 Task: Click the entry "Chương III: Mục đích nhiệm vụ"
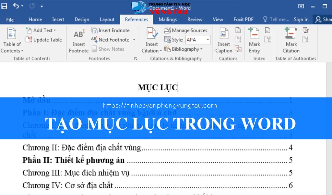[76, 173]
